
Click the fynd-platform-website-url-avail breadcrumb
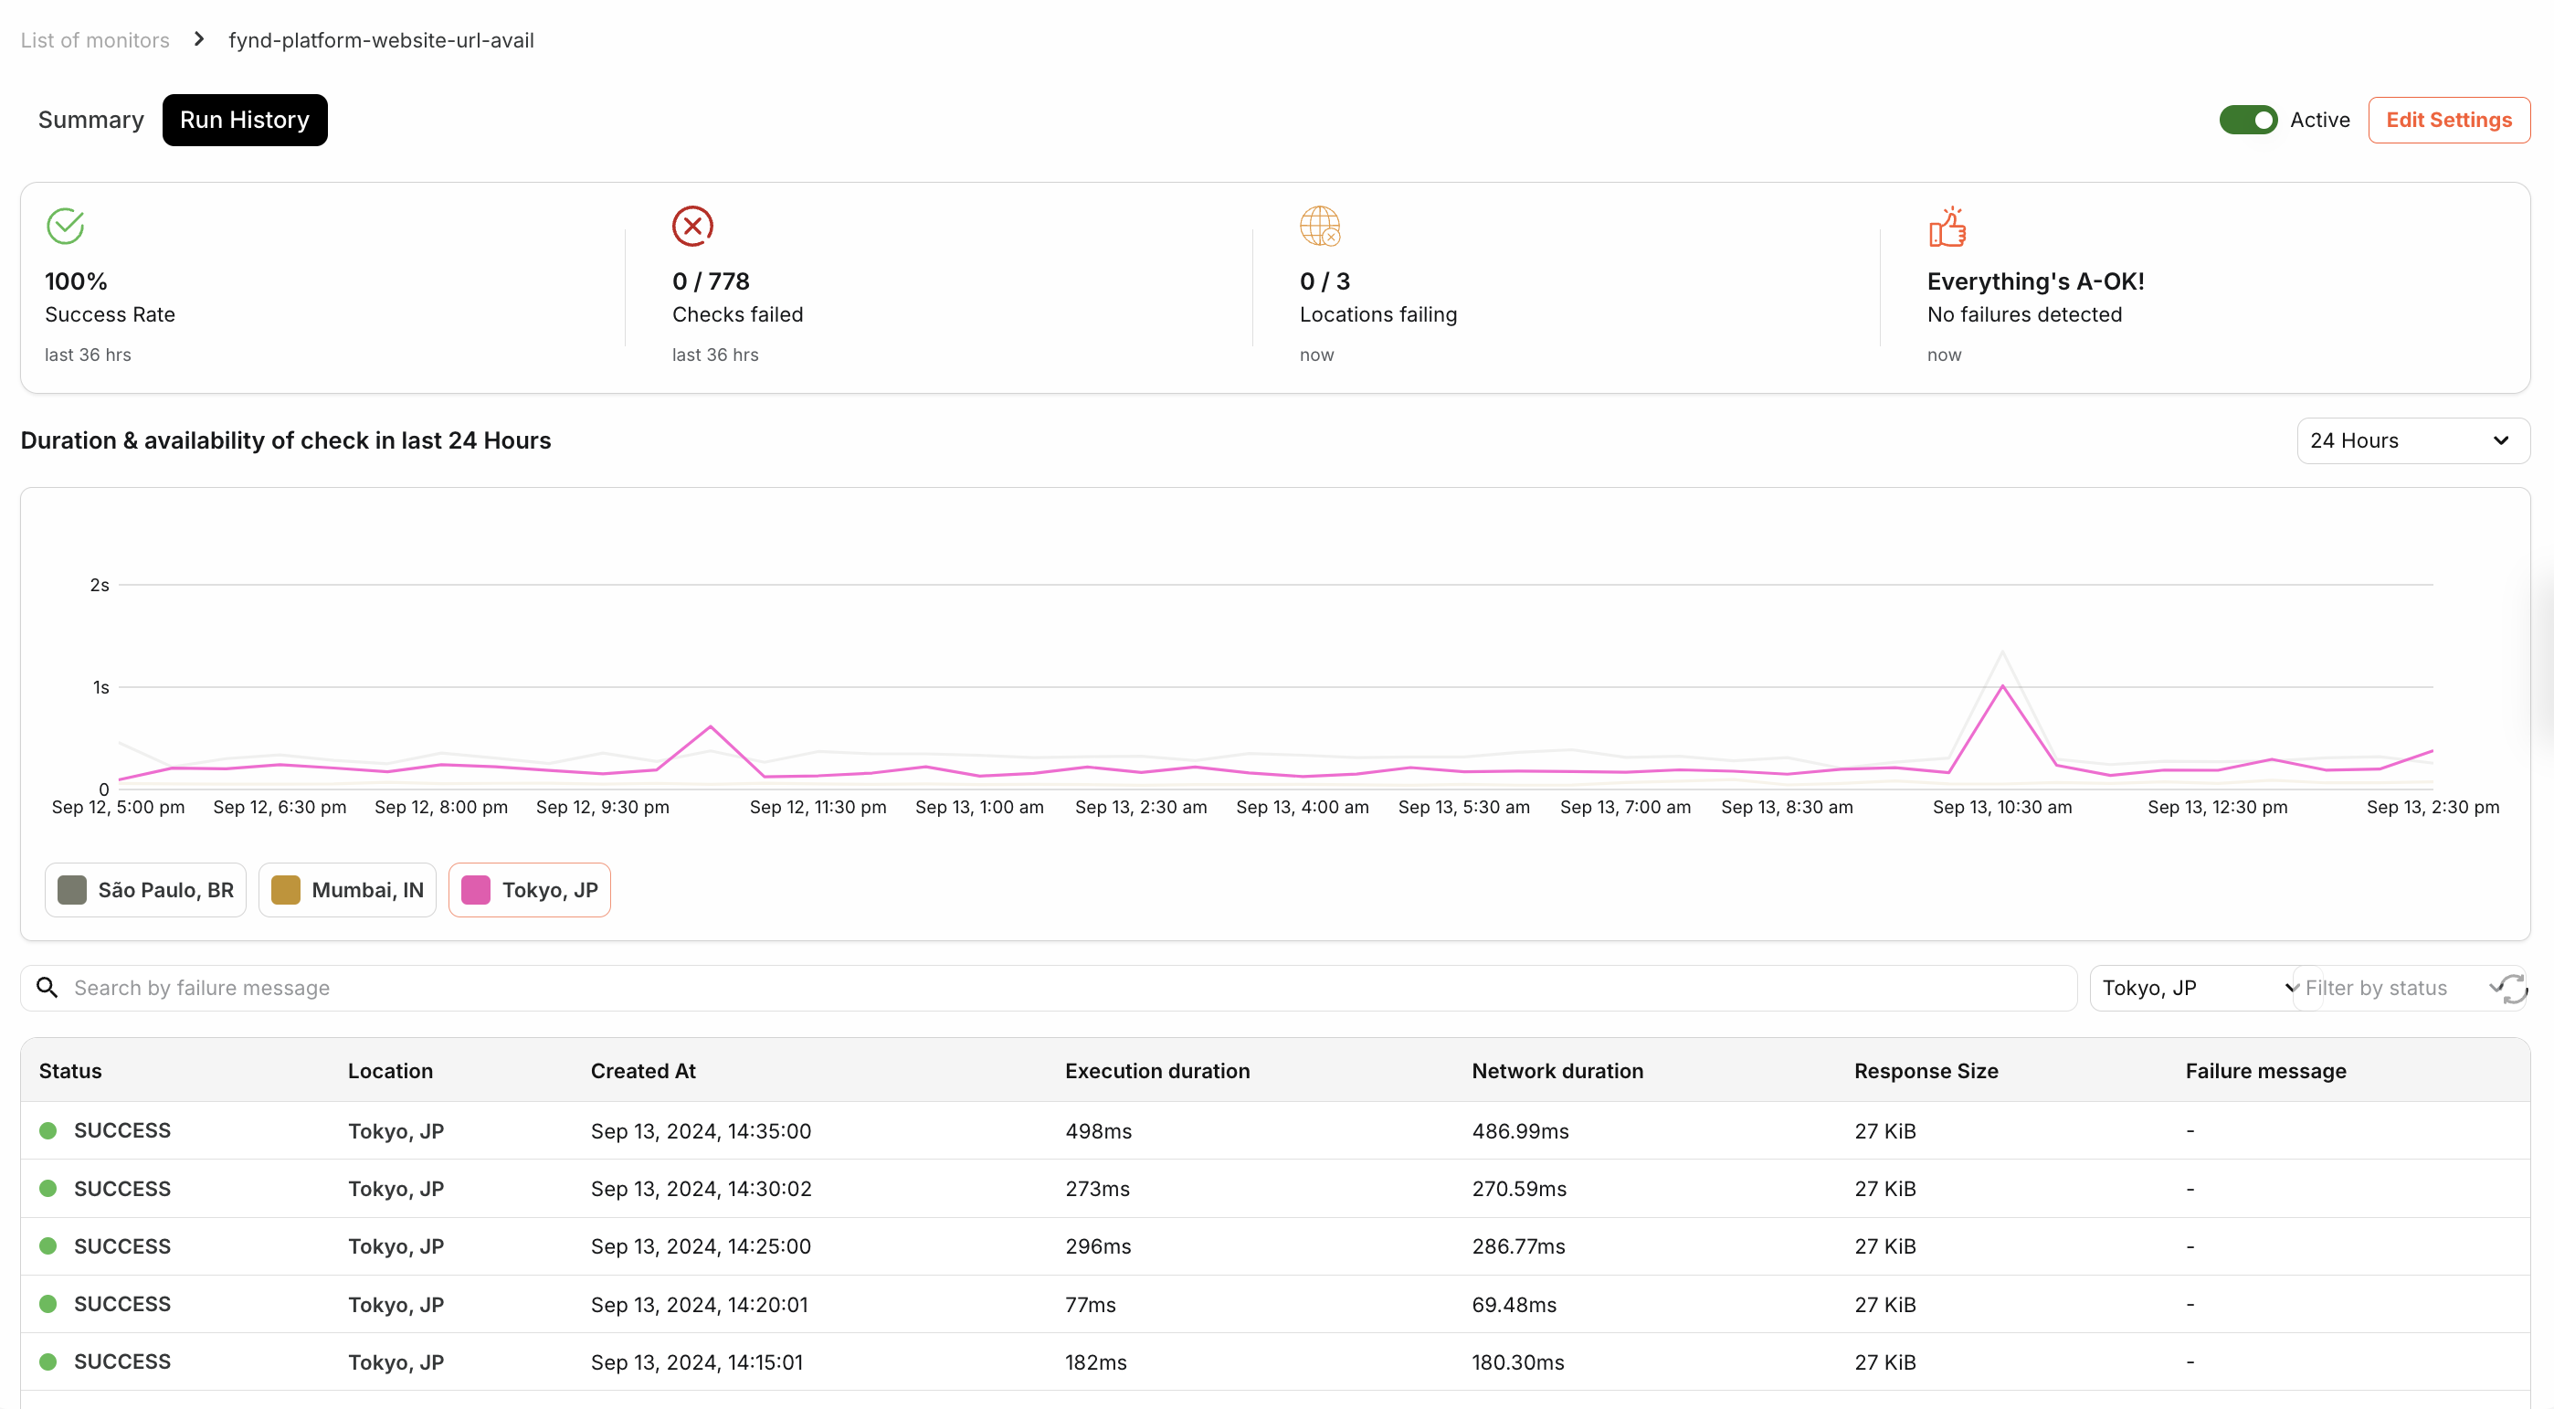tap(381, 39)
